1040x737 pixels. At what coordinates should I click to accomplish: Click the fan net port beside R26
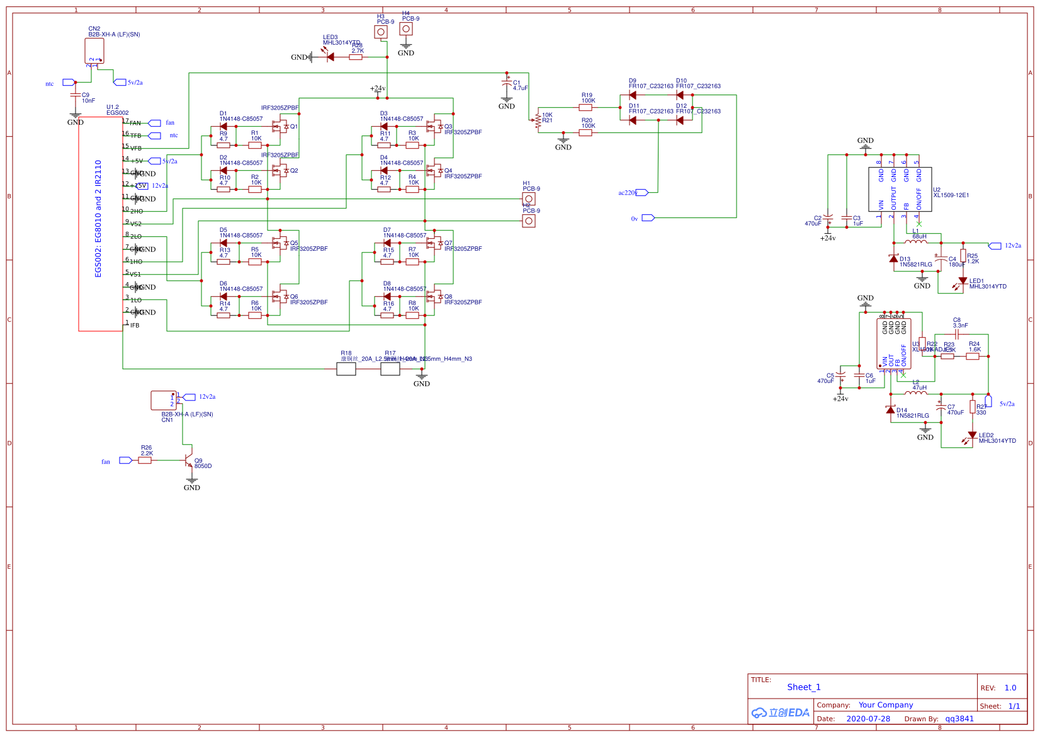[x=126, y=460]
